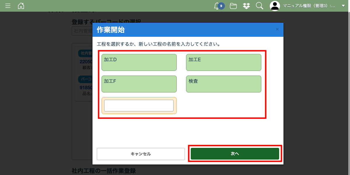Close the 作業開始 dialog with ×
This screenshot has height=175, width=350.
tap(277, 29)
